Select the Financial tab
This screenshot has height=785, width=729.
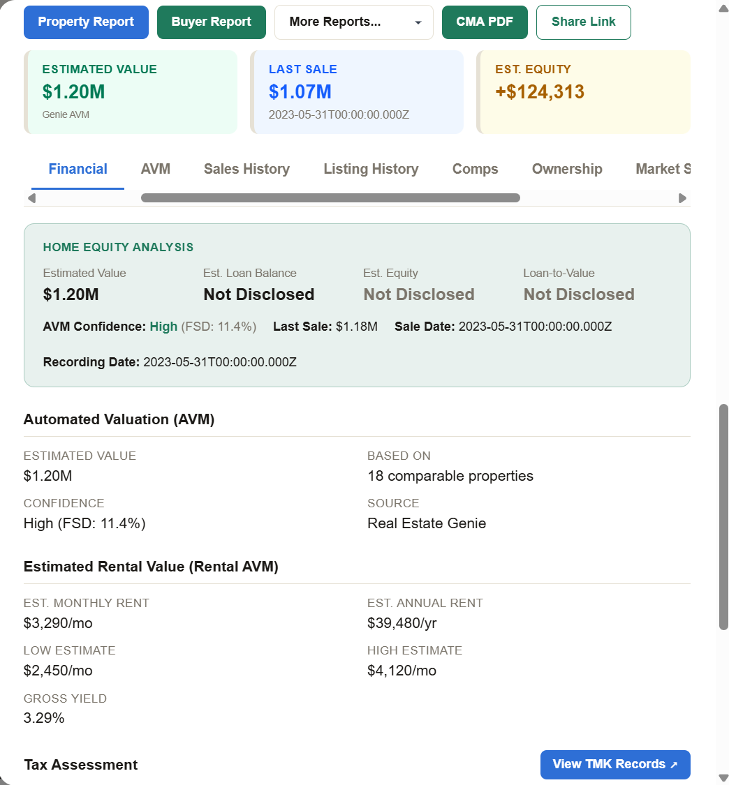click(x=78, y=170)
